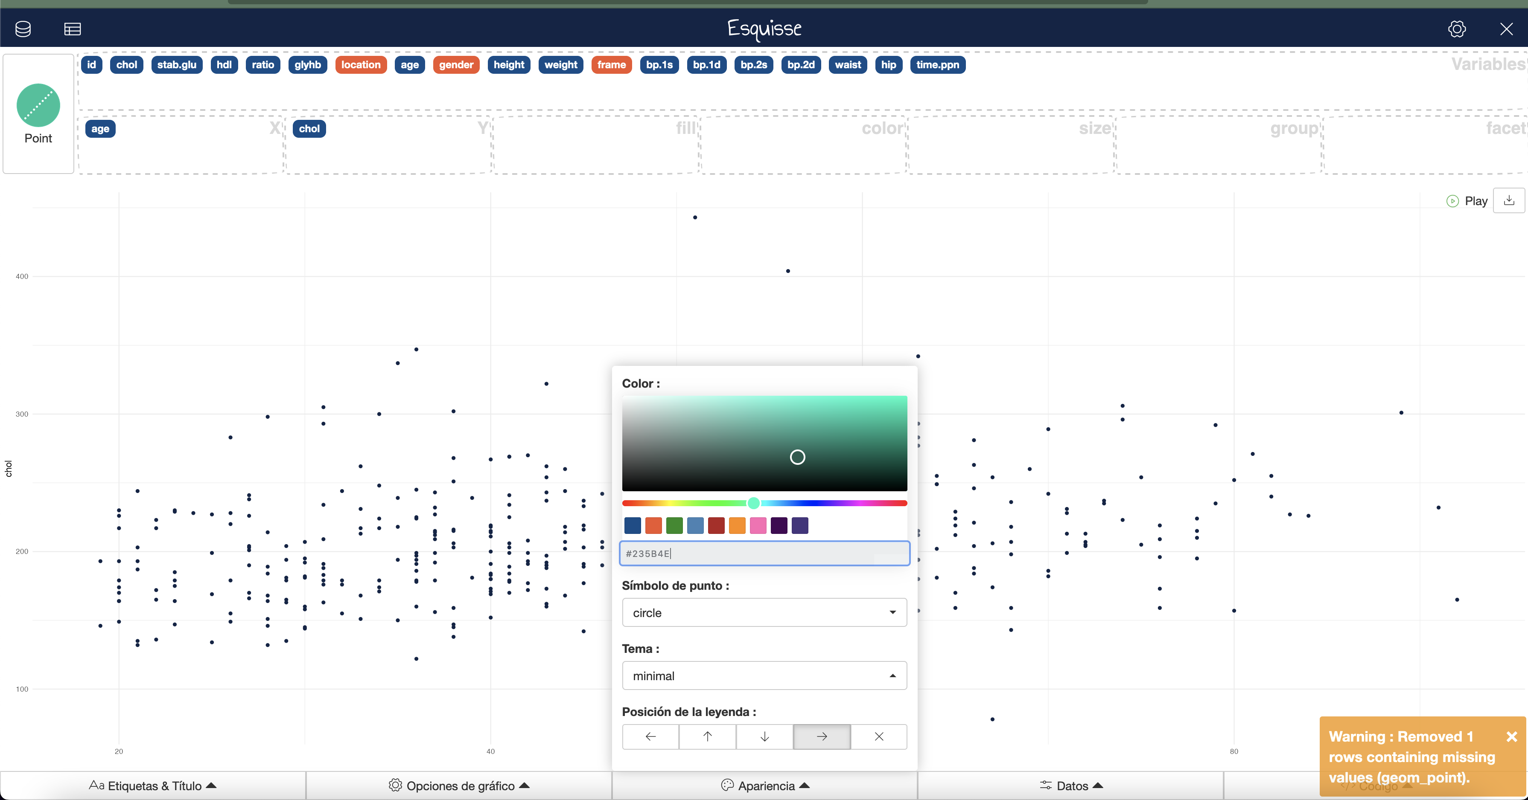Select the age badge in Variables
Viewport: 1528px width, 800px height.
coord(409,64)
